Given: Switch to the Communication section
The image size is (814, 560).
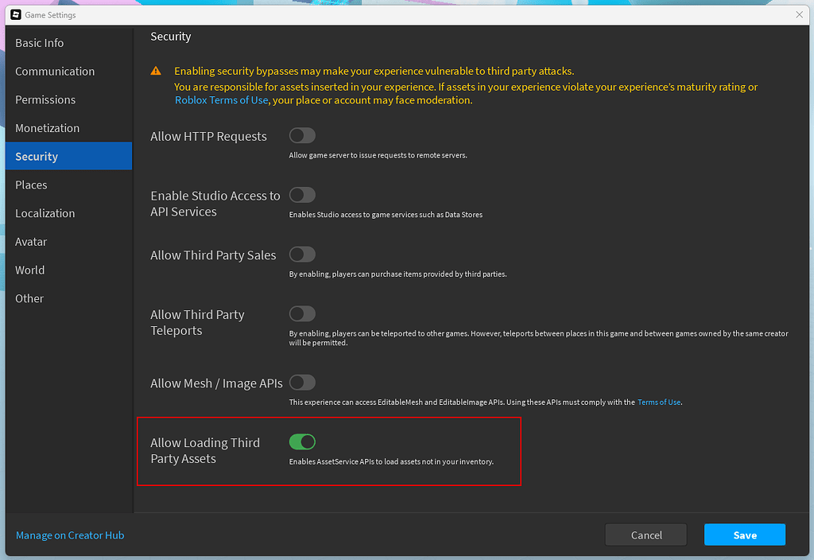Looking at the screenshot, I should click(x=54, y=71).
